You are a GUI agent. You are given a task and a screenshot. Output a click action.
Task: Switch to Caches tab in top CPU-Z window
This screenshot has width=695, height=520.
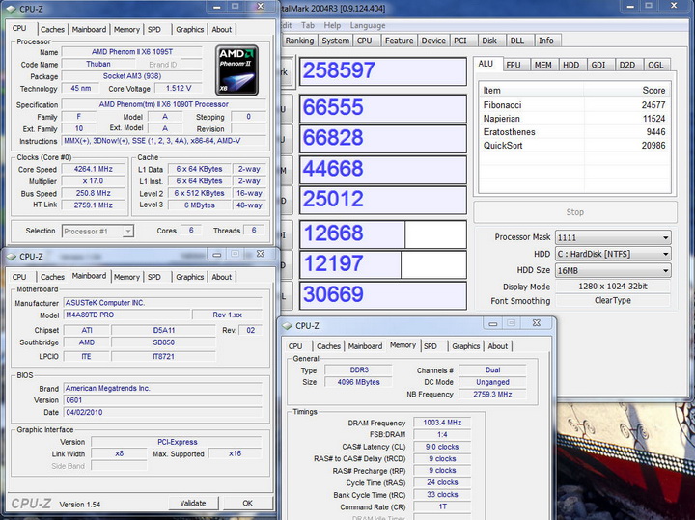click(52, 29)
